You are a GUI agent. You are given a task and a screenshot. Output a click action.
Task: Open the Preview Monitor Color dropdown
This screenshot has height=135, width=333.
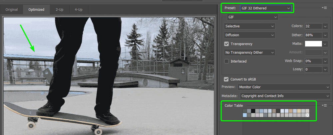[284, 87]
